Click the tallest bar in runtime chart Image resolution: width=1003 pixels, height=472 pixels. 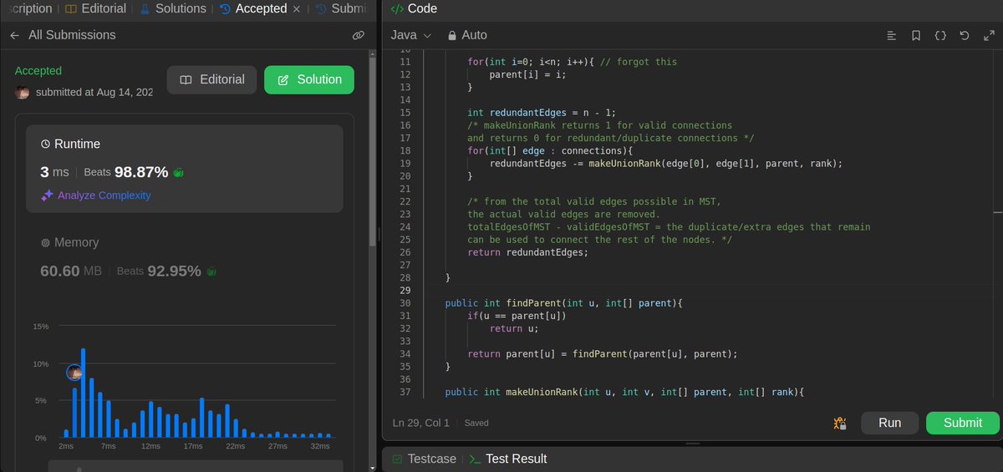(x=83, y=393)
